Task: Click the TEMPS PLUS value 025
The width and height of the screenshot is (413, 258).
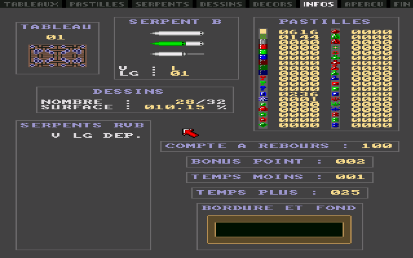Action: (345, 193)
